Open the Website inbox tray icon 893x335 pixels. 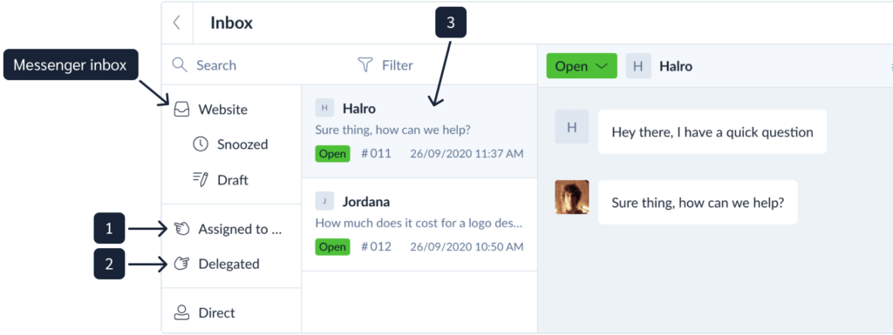pyautogui.click(x=181, y=110)
